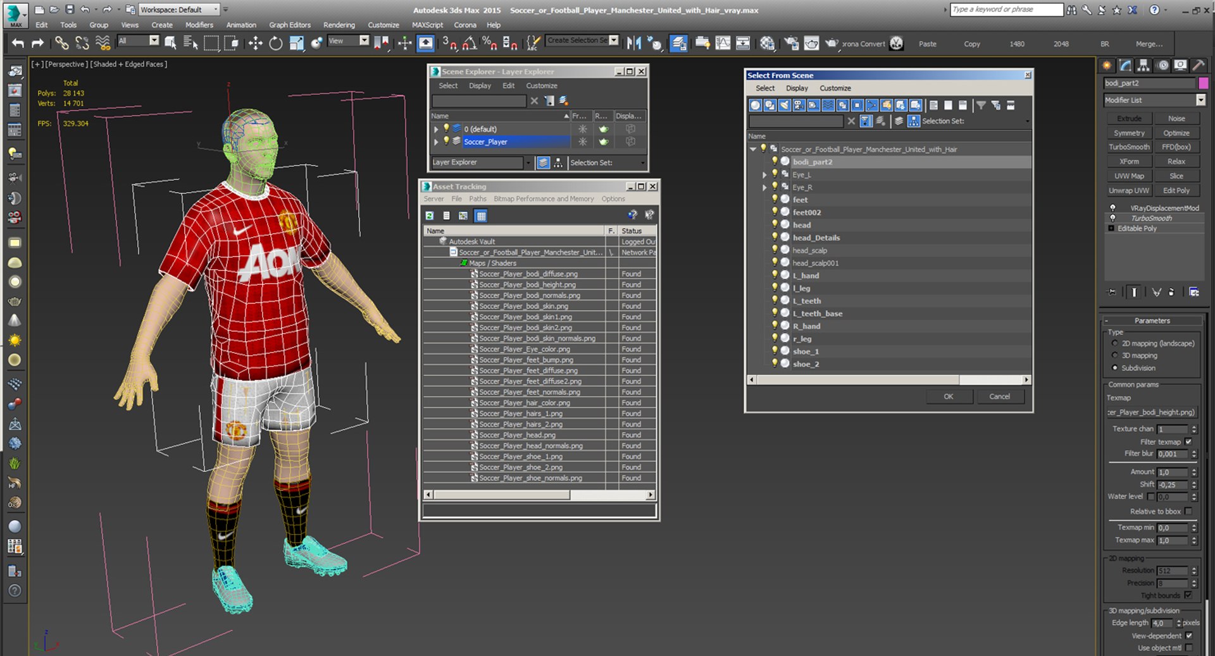Click the Texmap Soccer_Player_bodi_height.png button

(x=1152, y=412)
